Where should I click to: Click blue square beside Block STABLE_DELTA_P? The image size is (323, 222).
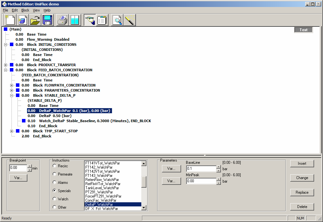[x=18, y=95]
